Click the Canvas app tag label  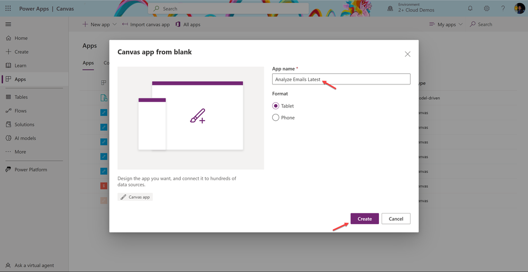(135, 197)
